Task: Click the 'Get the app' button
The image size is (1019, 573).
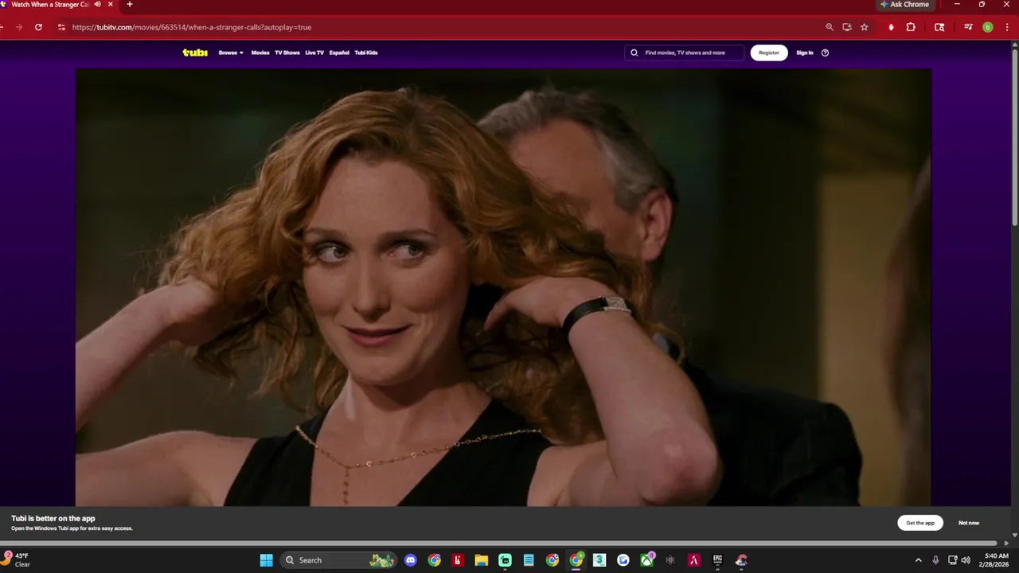Action: 920,523
